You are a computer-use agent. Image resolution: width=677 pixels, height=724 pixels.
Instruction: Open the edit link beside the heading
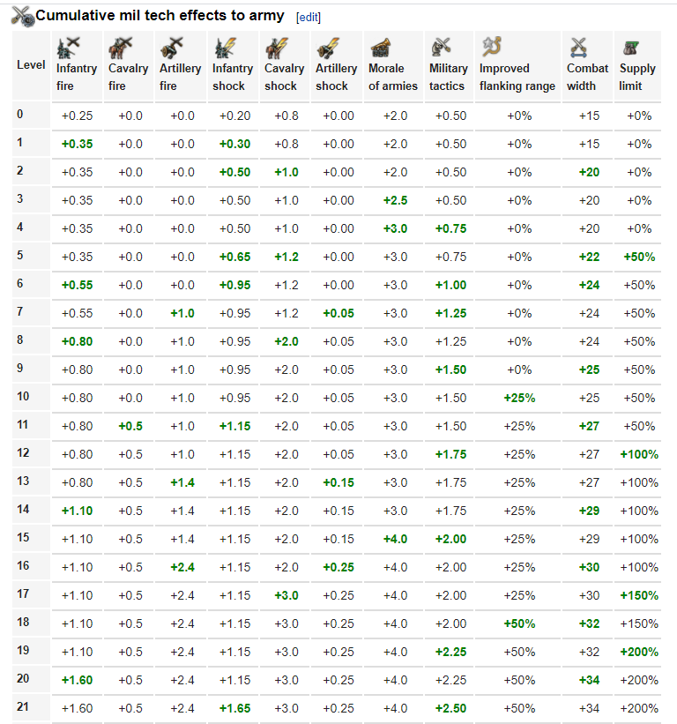(309, 17)
